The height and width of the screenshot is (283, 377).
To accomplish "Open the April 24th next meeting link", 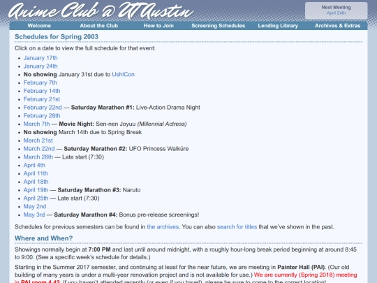I will click(x=336, y=13).
